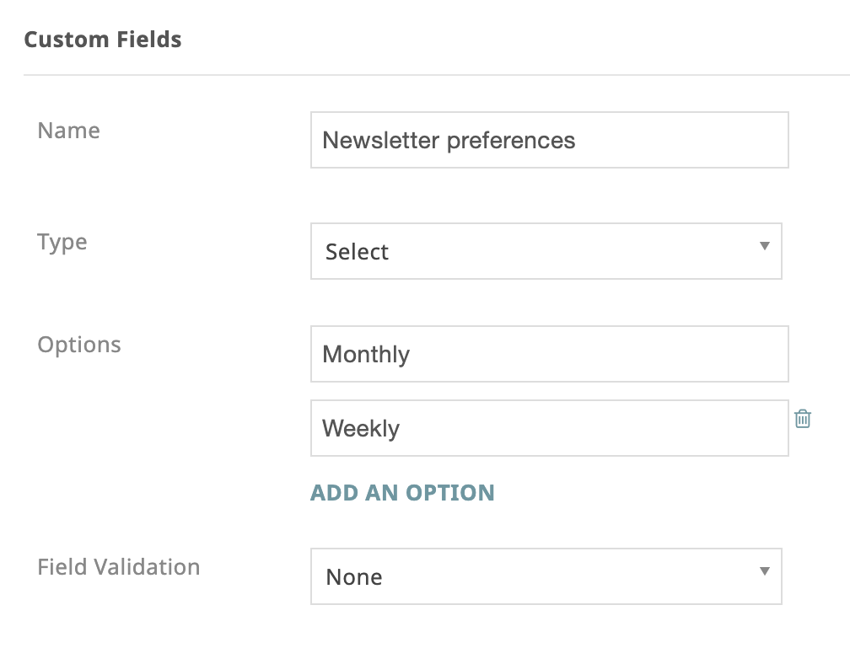Click the Name field label
This screenshot has height=664, width=850.
coord(69,131)
